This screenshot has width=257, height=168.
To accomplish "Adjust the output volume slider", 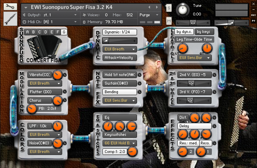I will click(231, 23).
